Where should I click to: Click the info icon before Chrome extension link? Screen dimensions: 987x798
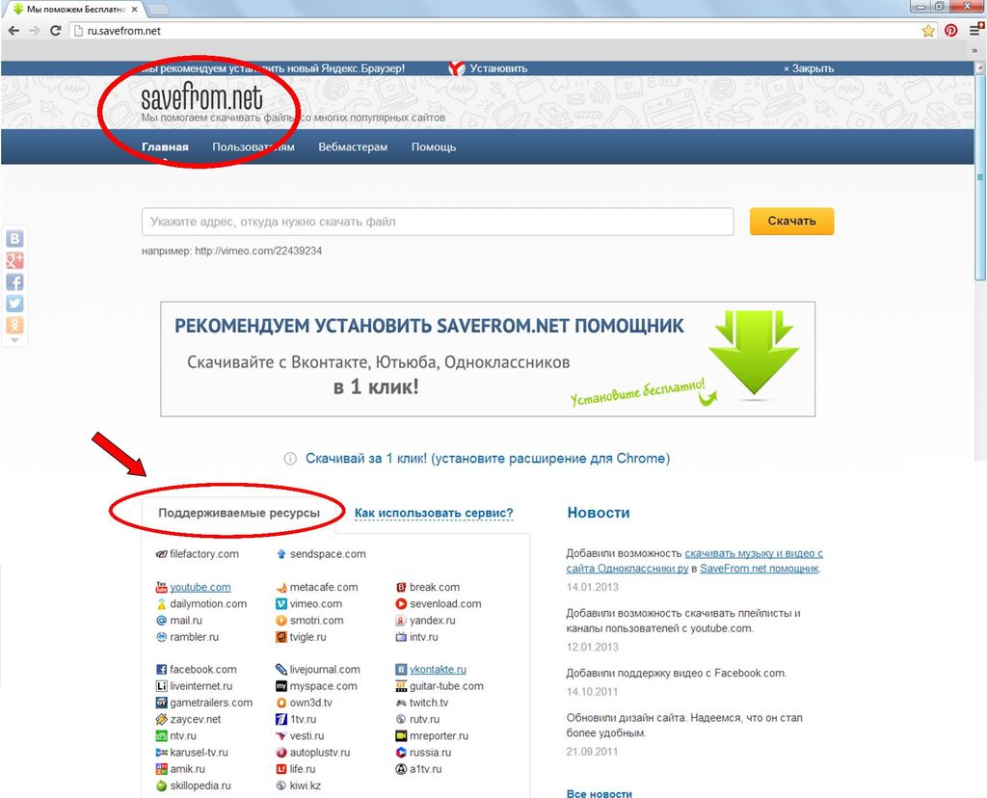point(290,458)
